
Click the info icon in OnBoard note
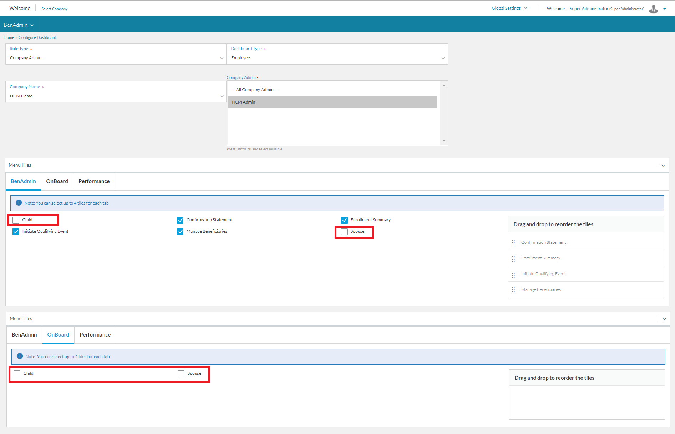[20, 356]
